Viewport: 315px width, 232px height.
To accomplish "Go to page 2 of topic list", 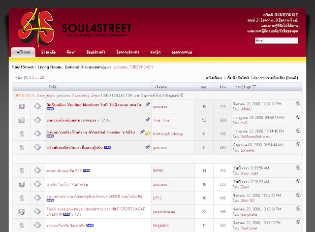I will tap(30, 78).
